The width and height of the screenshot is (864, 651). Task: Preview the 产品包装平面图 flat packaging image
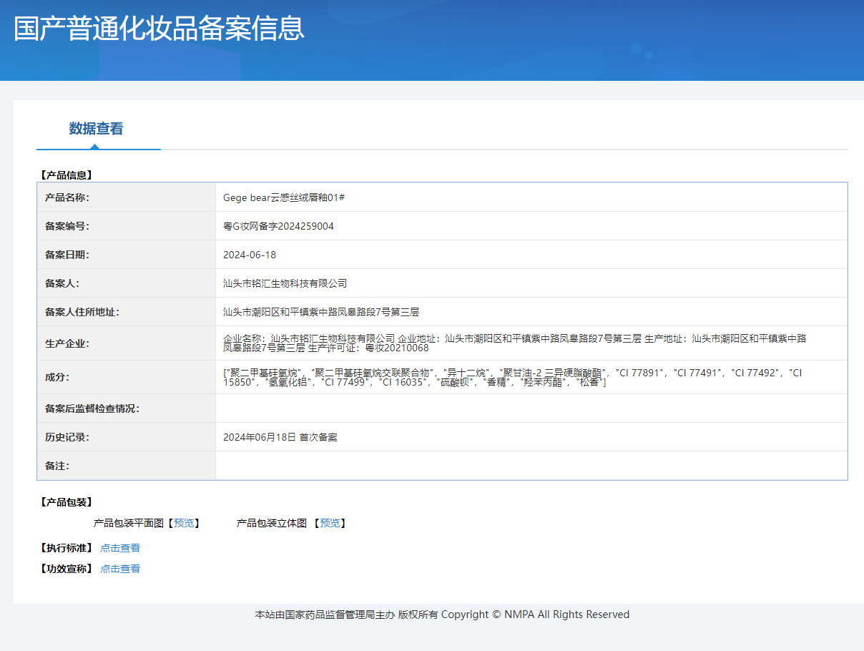pos(184,523)
